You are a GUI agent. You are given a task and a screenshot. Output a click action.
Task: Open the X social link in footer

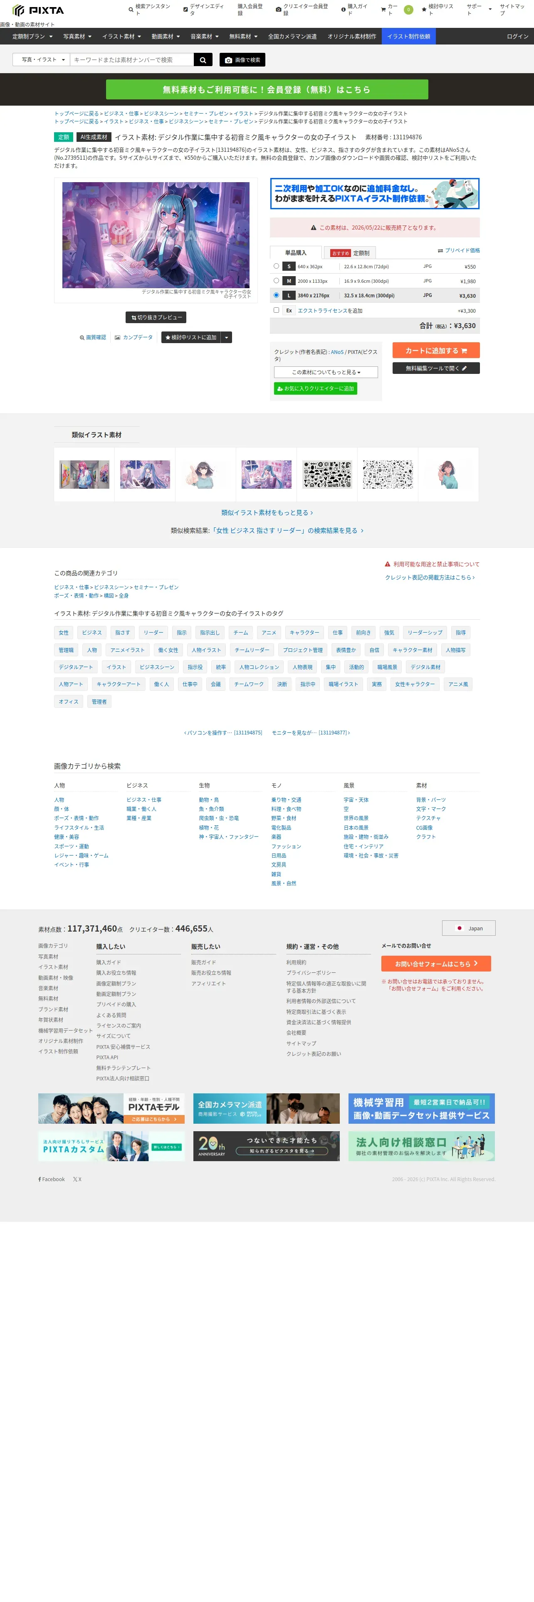(x=77, y=1179)
